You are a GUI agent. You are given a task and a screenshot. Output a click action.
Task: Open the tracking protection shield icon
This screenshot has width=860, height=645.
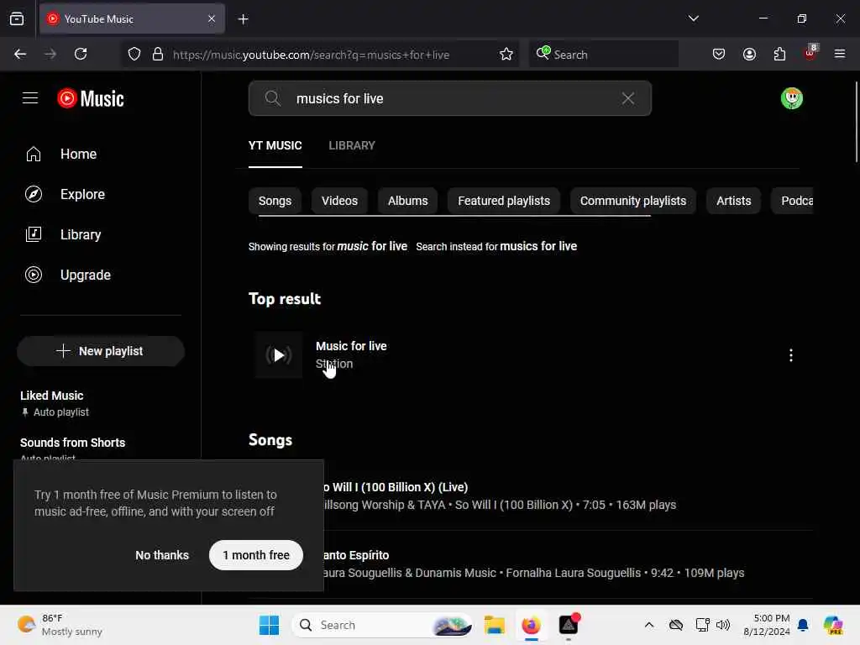tap(134, 55)
